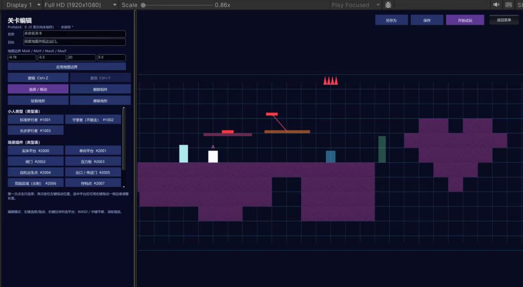Mute audio with the speaker icon

coord(496,5)
